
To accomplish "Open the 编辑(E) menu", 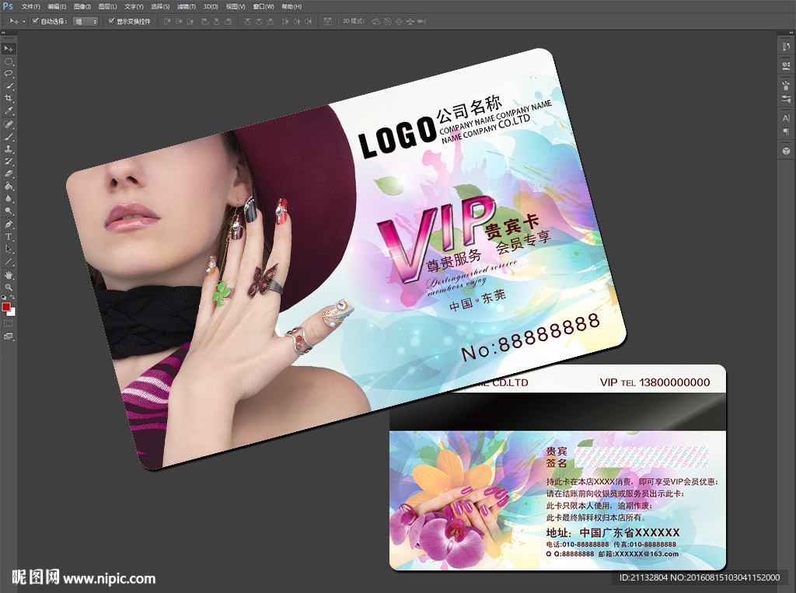I will click(x=57, y=6).
